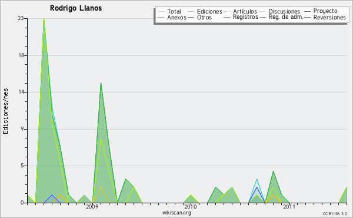353x218 pixels.
Task: Open the wikiscan.org link text
Action: (176, 213)
